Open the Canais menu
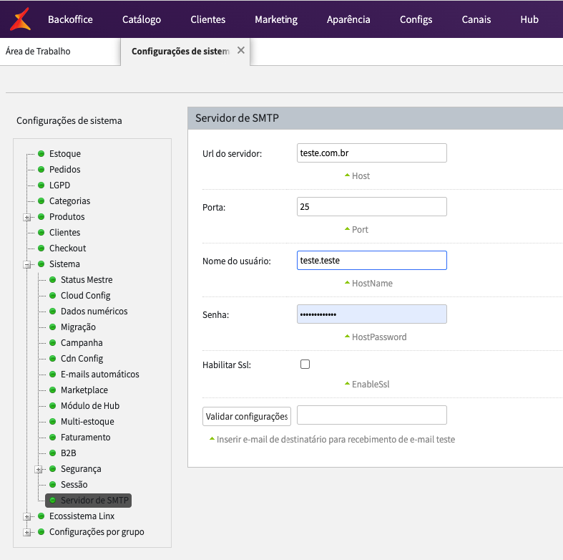563x560 pixels. (476, 19)
